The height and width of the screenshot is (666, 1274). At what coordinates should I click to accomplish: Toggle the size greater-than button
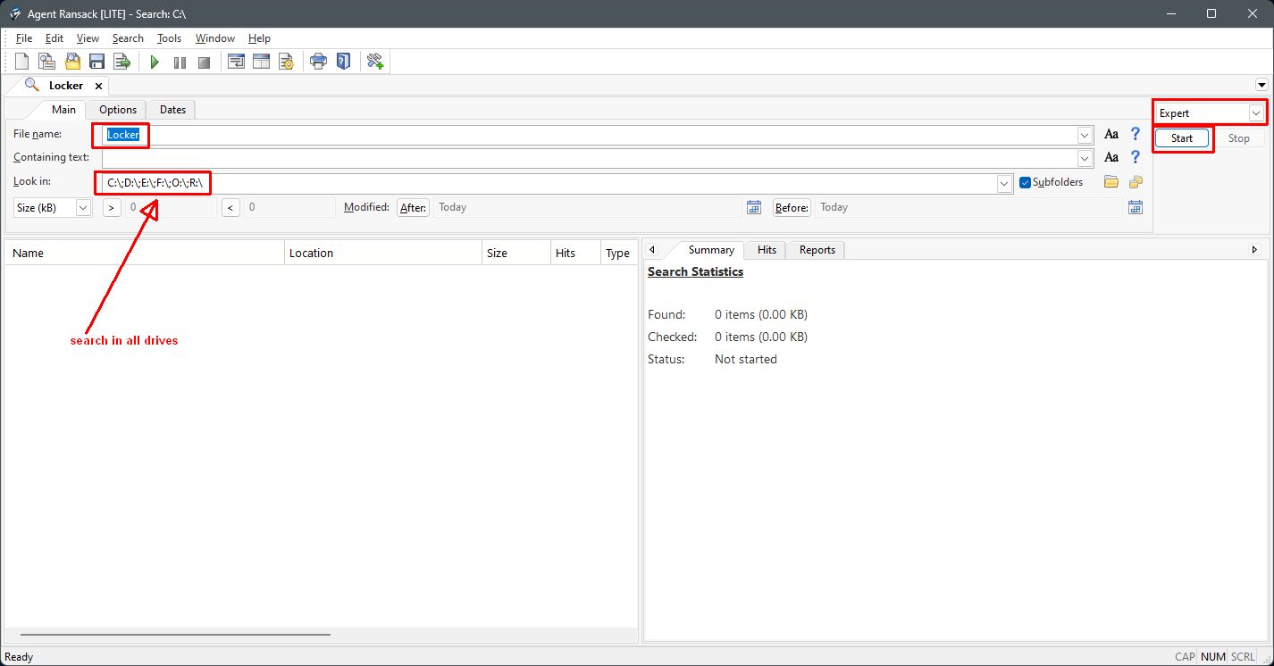(x=112, y=207)
